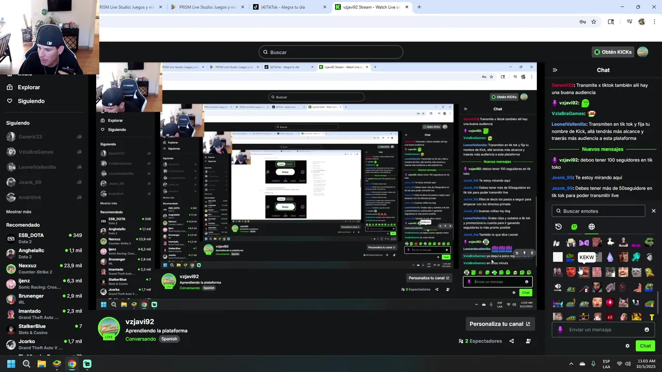Viewport: 662px width, 372px height.
Task: Pick the KEKW laughing emote
Action: [584, 272]
